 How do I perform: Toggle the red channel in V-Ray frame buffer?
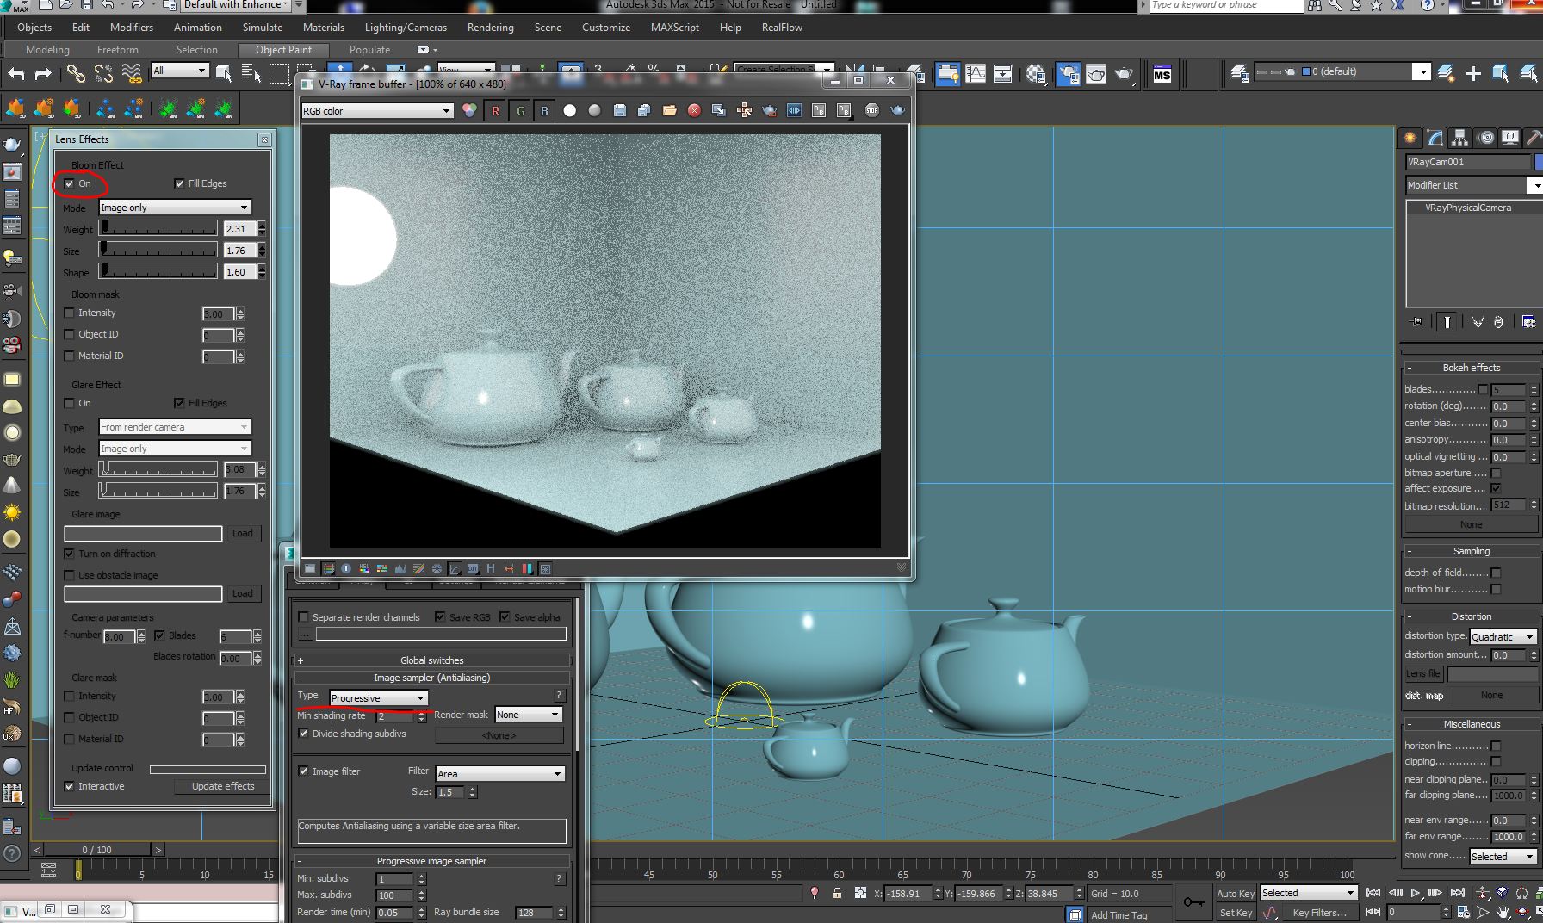[x=495, y=110]
